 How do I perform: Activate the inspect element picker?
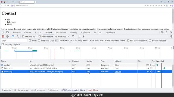click(3, 32)
